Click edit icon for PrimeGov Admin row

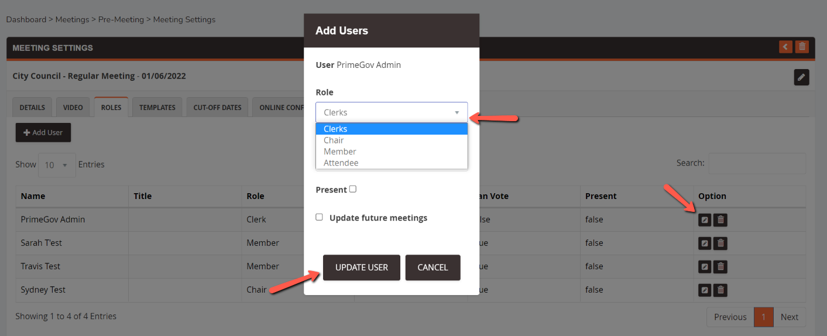point(705,220)
